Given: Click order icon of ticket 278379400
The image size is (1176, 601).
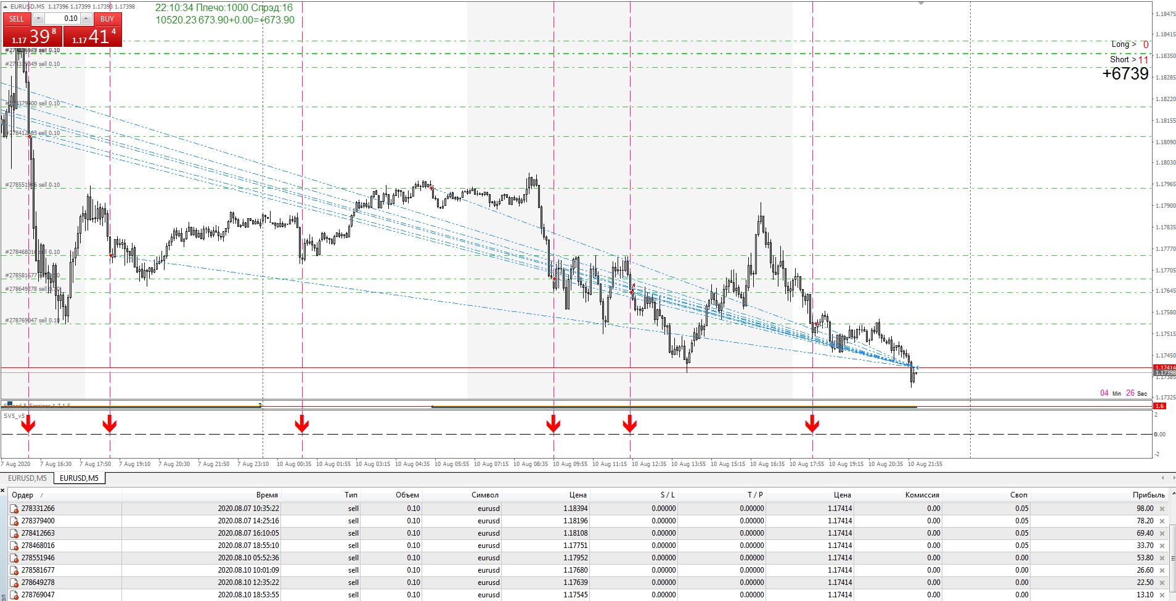Looking at the screenshot, I should (14, 521).
